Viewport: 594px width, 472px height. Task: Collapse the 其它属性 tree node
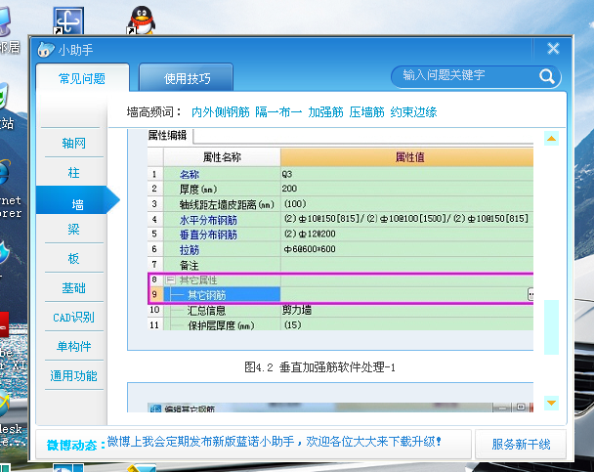[x=170, y=279]
